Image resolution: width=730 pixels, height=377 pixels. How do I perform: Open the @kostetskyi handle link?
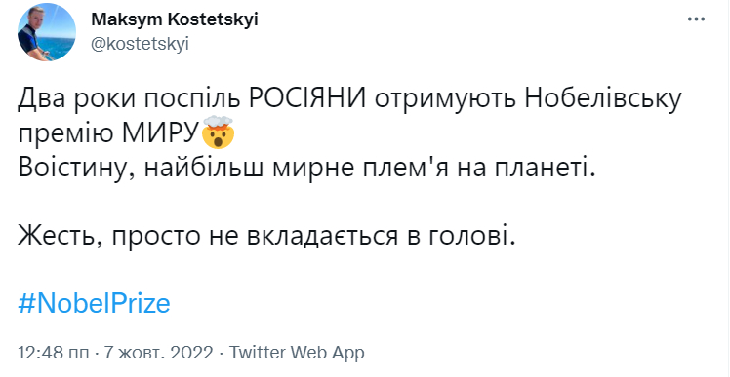[140, 45]
